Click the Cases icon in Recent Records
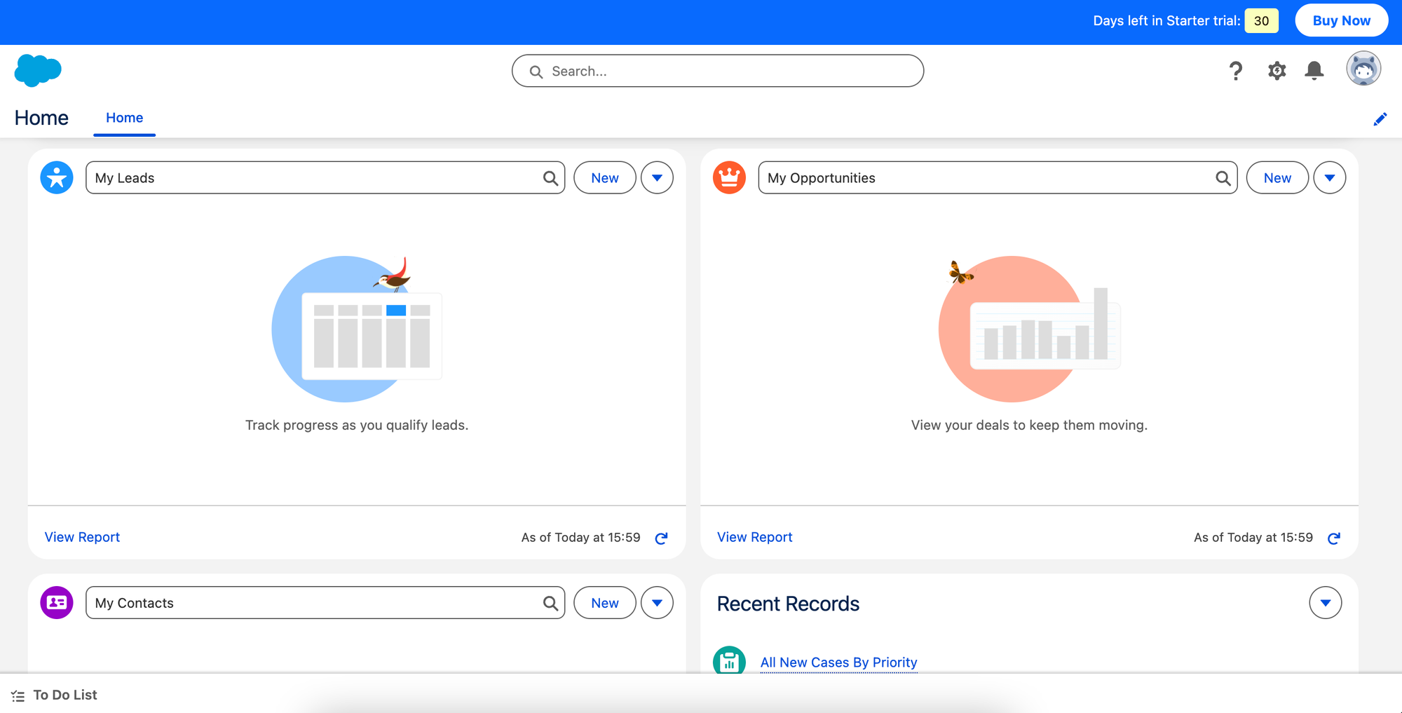This screenshot has width=1402, height=713. click(728, 661)
